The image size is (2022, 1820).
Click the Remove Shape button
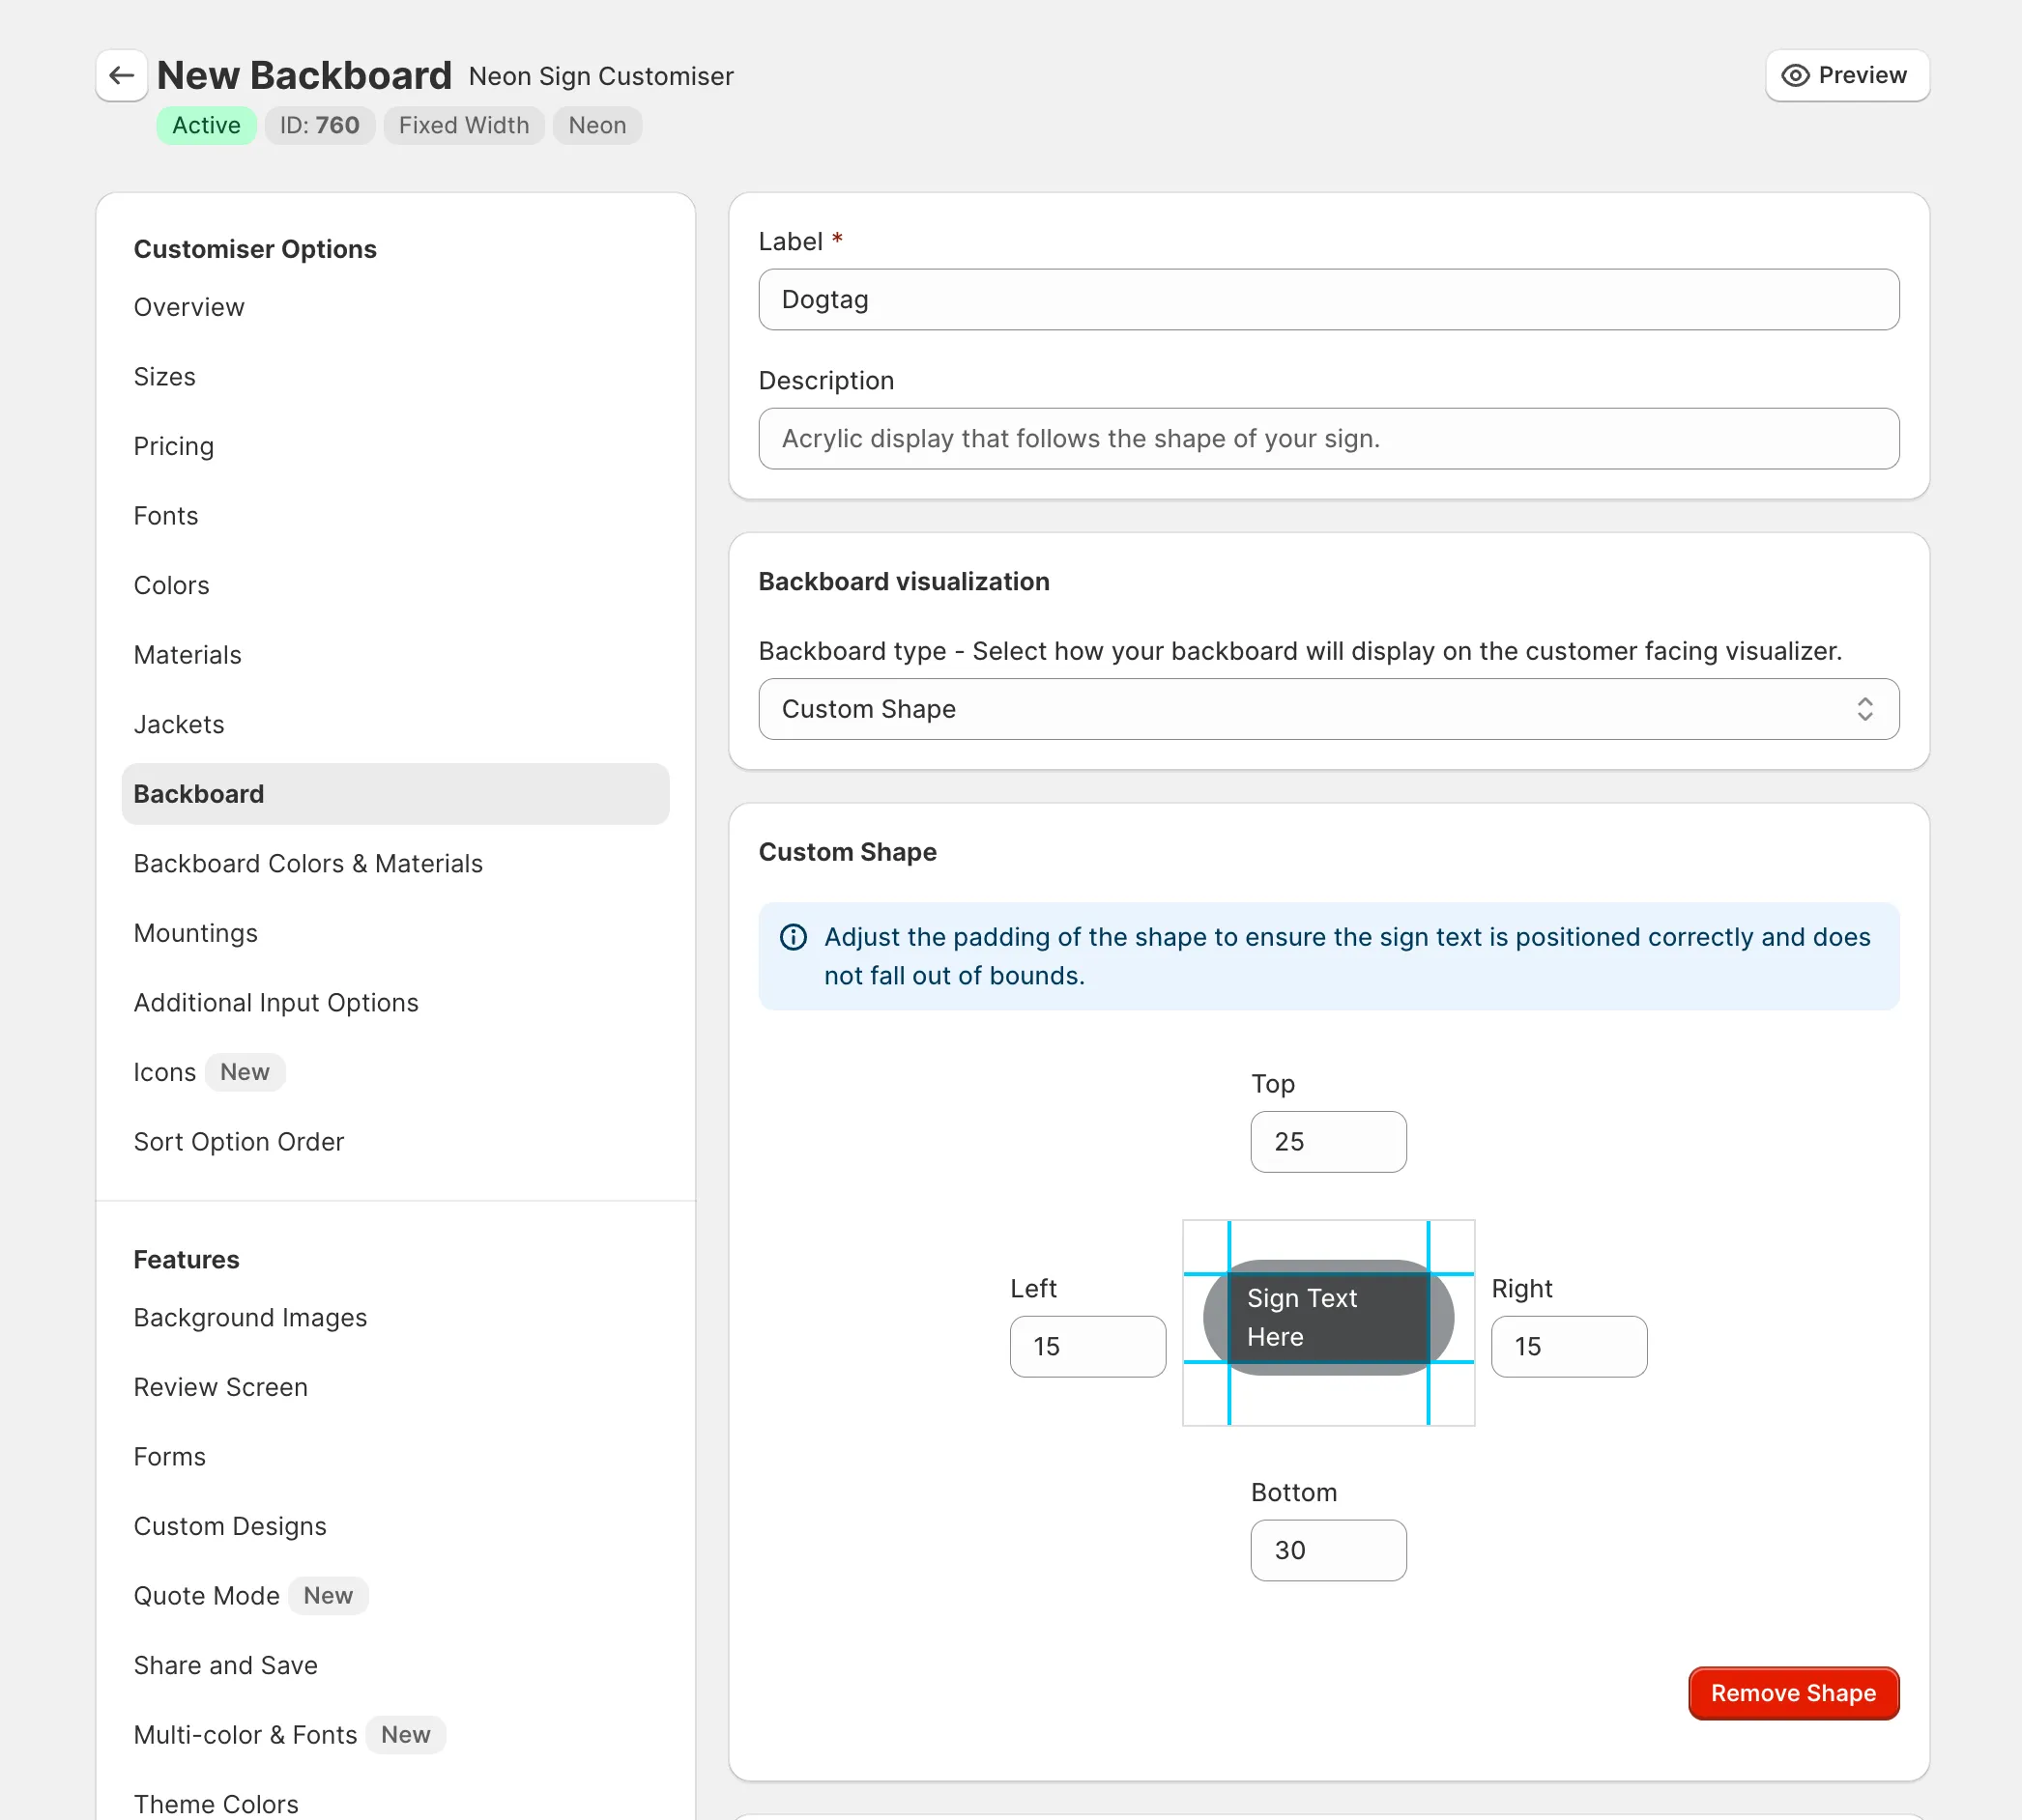coord(1792,1692)
